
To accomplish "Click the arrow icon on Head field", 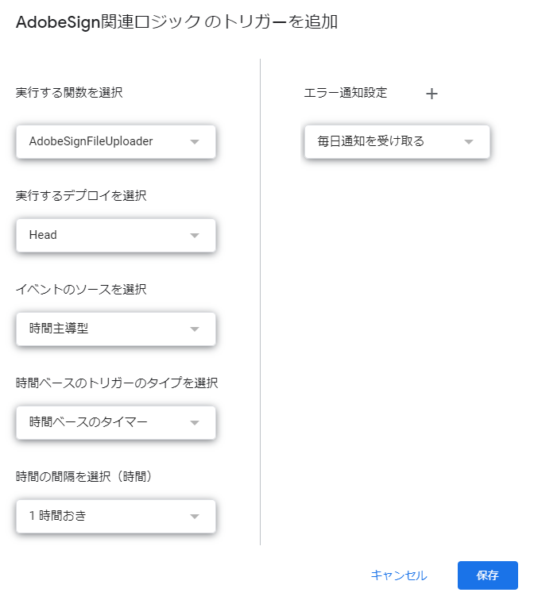I will tap(195, 236).
